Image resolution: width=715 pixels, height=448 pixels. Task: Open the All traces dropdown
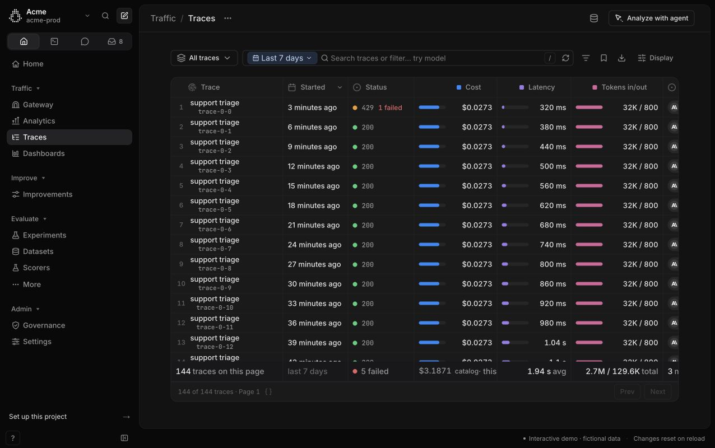pyautogui.click(x=204, y=58)
